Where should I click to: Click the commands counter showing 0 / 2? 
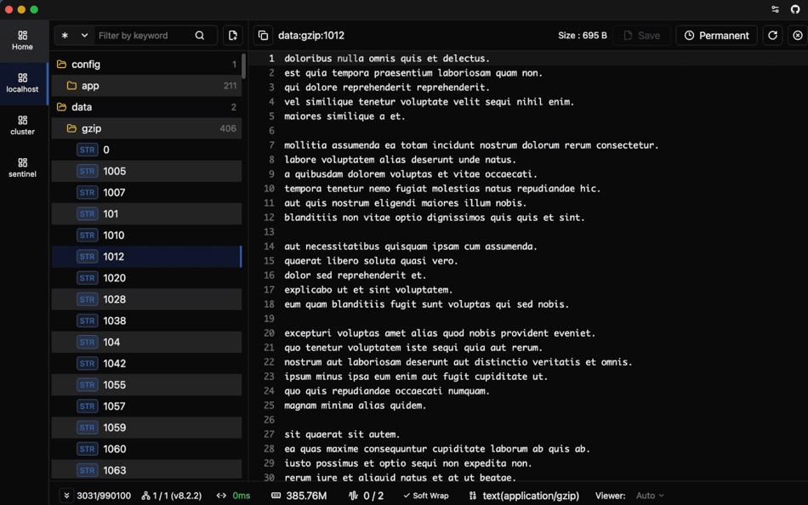tap(369, 495)
